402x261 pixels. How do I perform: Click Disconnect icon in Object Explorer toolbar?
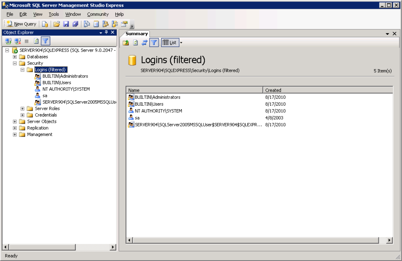[18, 41]
